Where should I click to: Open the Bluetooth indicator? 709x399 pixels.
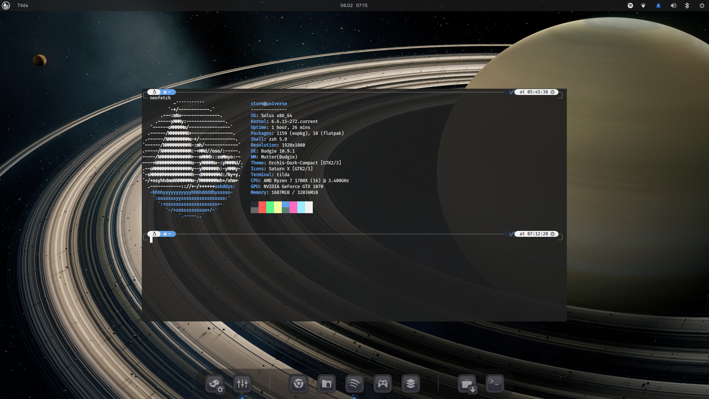[687, 6]
